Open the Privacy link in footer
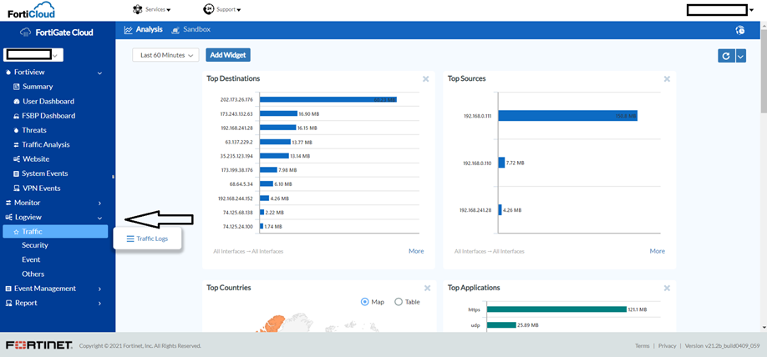This screenshot has width=767, height=357. tap(668, 346)
